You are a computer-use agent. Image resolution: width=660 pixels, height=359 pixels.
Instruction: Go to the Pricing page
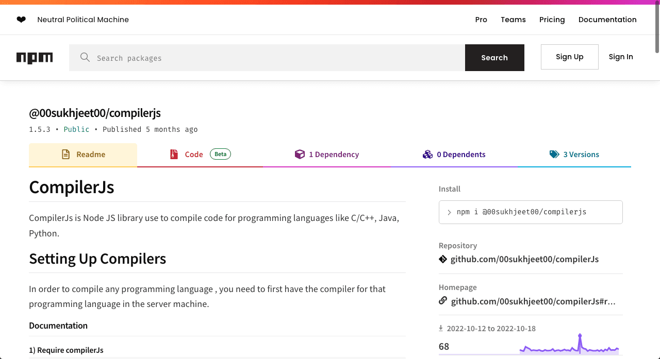coord(552,20)
